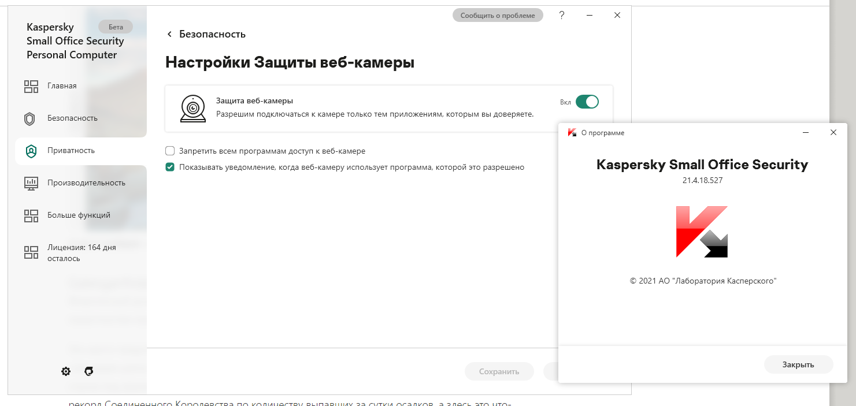Click the help question mark icon
Viewport: 856px width, 406px height.
[x=562, y=16]
